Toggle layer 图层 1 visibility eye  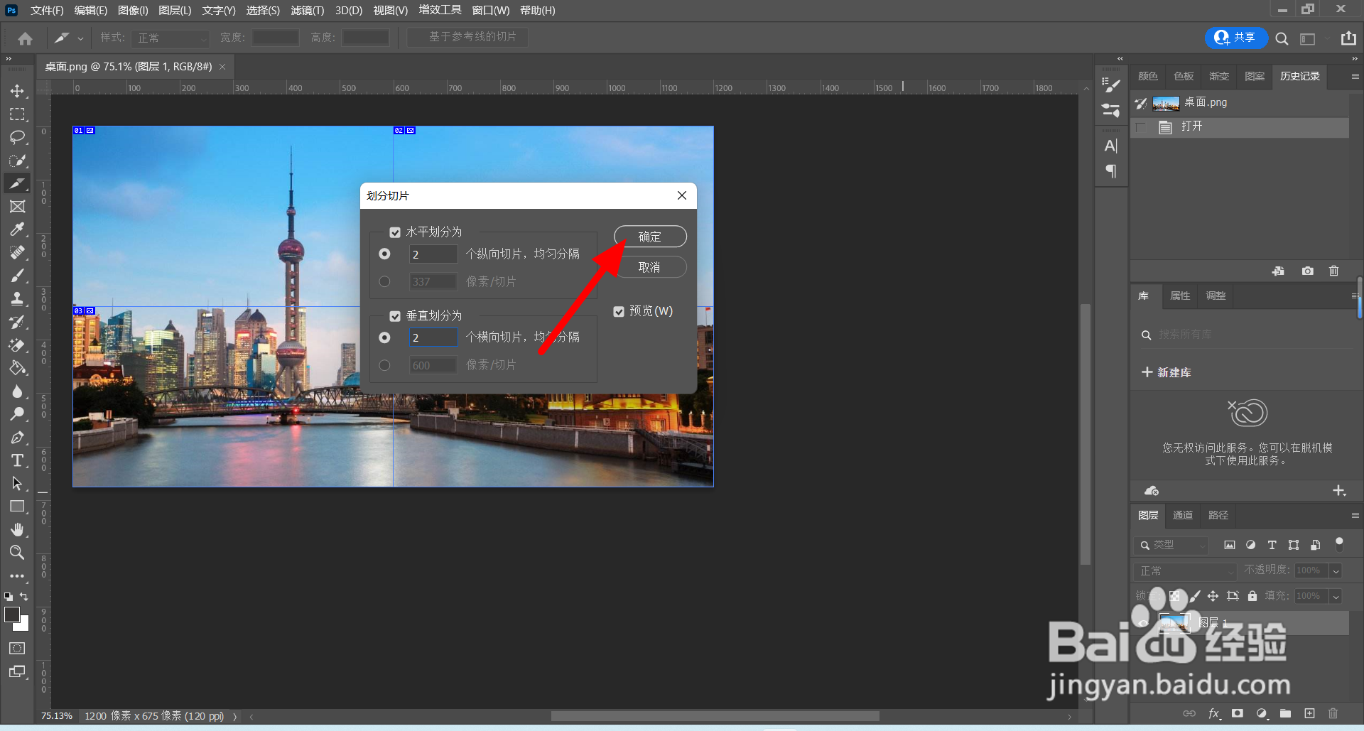1142,623
